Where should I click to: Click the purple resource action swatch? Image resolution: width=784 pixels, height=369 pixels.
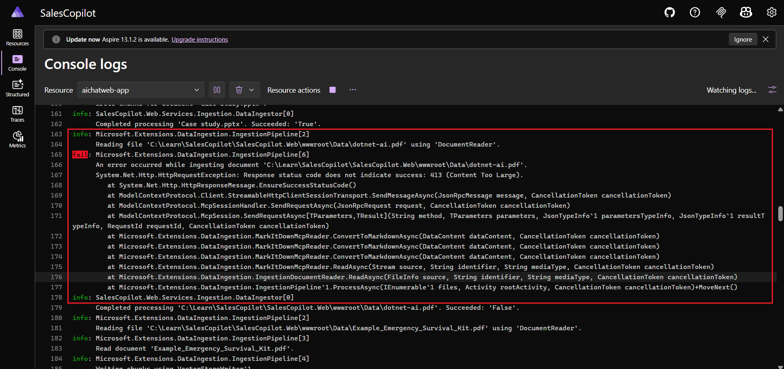332,90
